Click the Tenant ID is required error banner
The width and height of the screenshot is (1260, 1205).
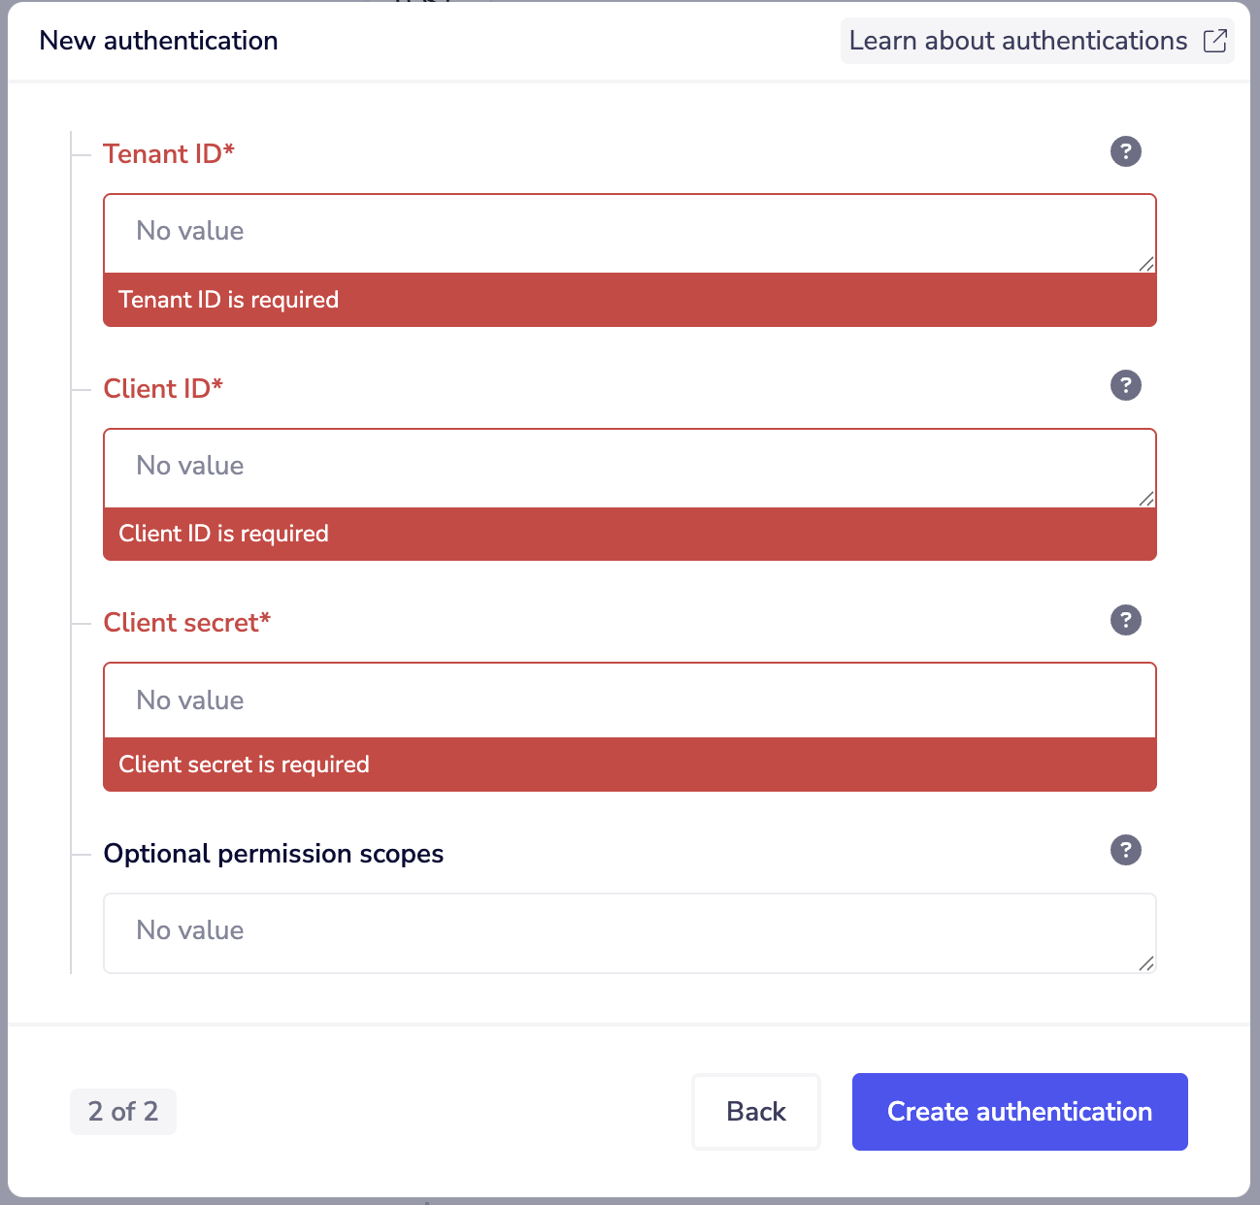(x=629, y=300)
